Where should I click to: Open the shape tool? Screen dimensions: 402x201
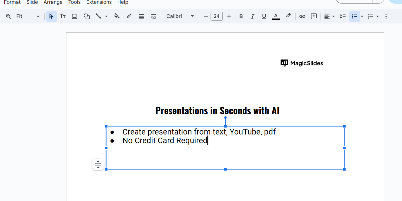[x=86, y=16]
